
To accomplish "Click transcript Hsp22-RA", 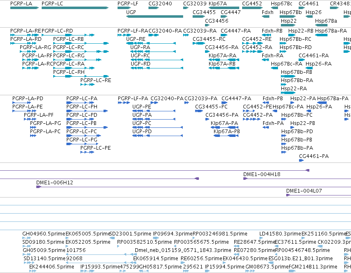I will coord(288,93).
